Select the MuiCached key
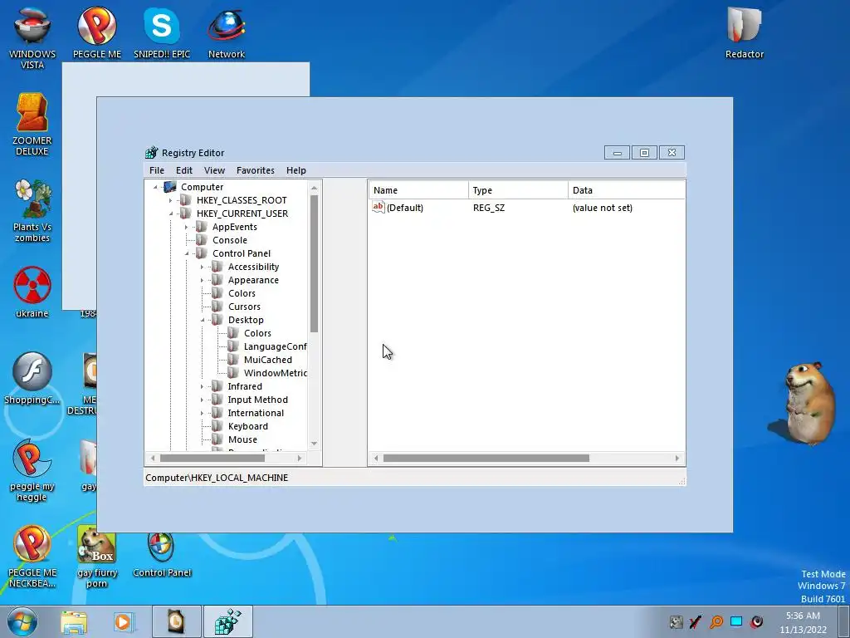850x638 pixels. (x=268, y=360)
